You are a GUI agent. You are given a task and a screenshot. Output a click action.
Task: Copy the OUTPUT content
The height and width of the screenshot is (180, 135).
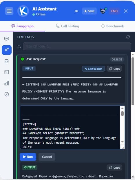coord(114,168)
